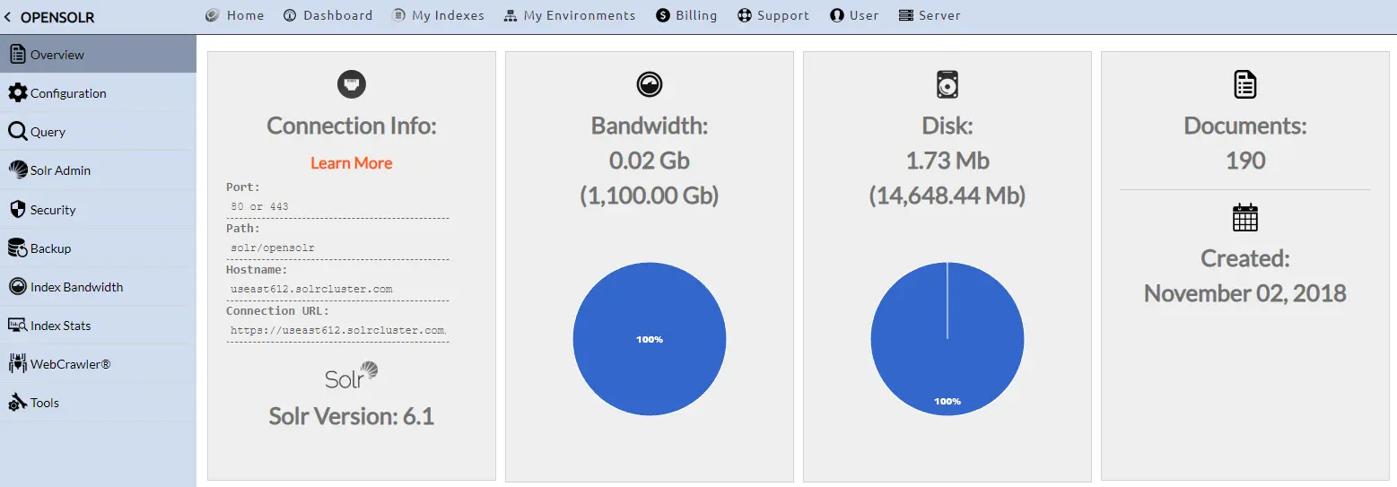Click the Learn More link

(352, 163)
